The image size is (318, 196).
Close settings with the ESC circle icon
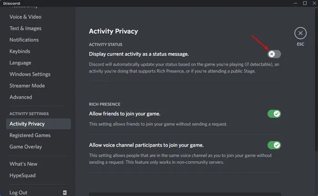pos(300,33)
